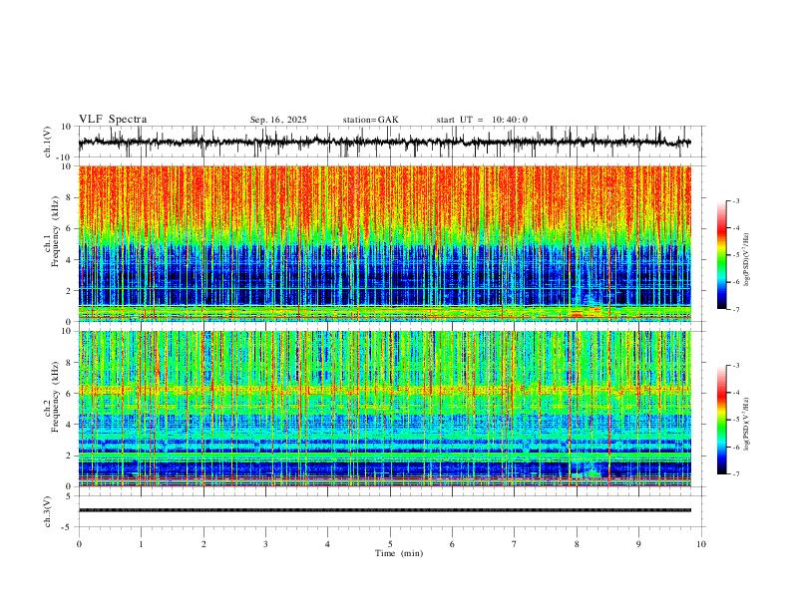790x610 pixels.
Task: Click the ch.1 frequency axis '8' tick label
Action: (x=70, y=197)
